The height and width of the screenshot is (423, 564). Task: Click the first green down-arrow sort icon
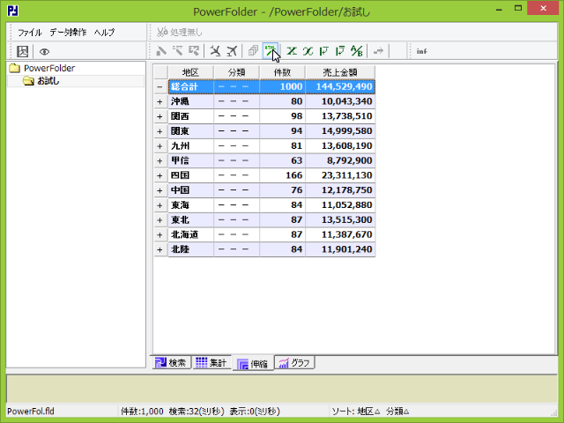[324, 51]
